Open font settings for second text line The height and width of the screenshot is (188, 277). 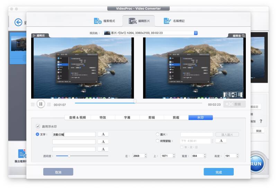coord(103,142)
